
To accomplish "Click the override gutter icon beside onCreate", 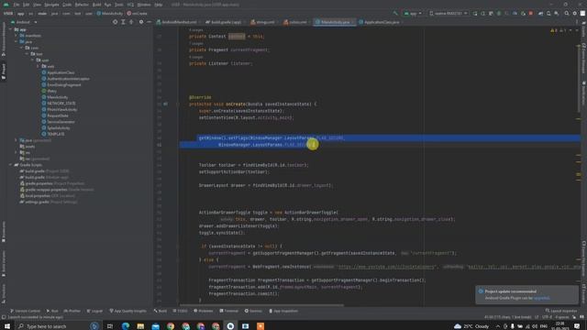I will pyautogui.click(x=165, y=104).
